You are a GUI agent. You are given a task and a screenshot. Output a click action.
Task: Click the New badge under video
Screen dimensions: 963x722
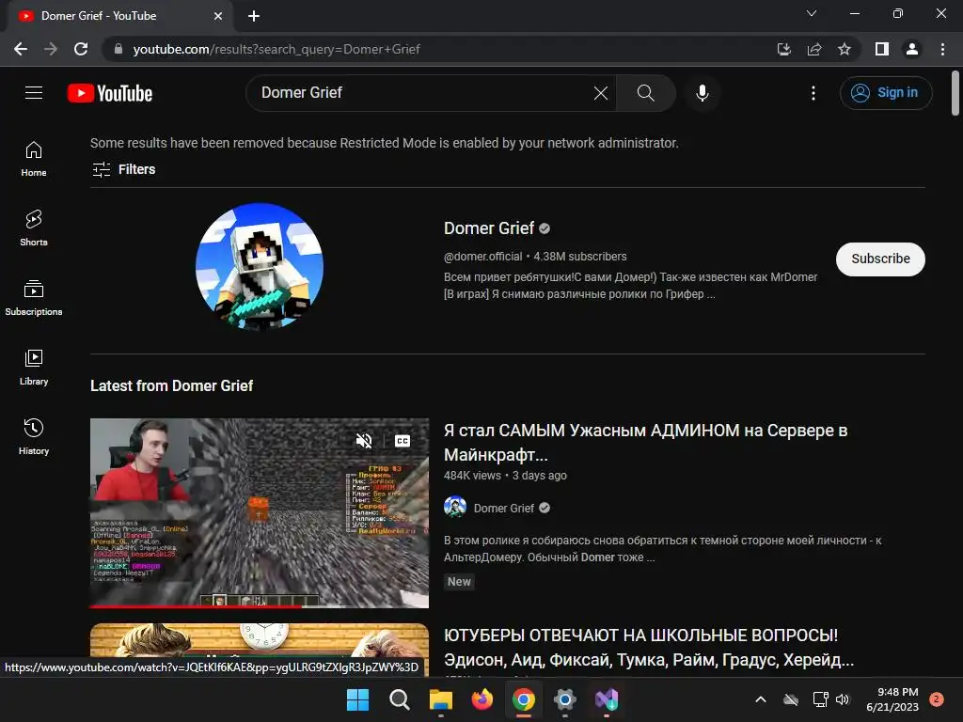point(459,581)
